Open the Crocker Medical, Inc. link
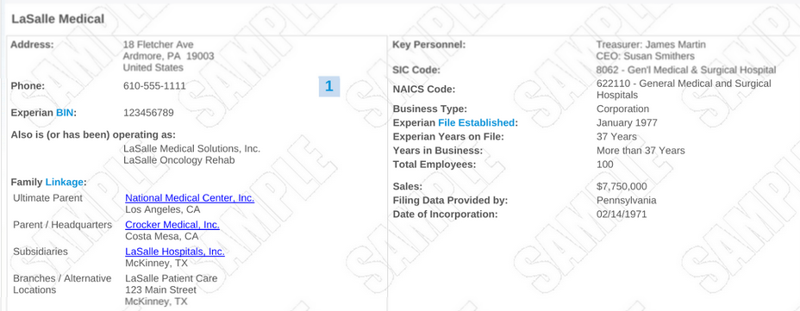Viewport: 800px width, 311px height. [x=172, y=225]
